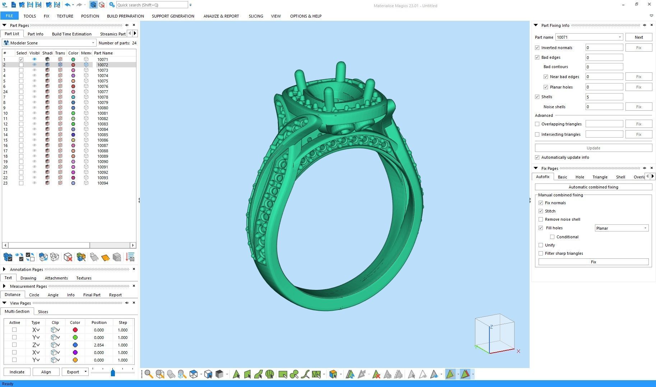Image resolution: width=656 pixels, height=387 pixels.
Task: Click the Fix button under manual combined fixing
Action: (593, 262)
